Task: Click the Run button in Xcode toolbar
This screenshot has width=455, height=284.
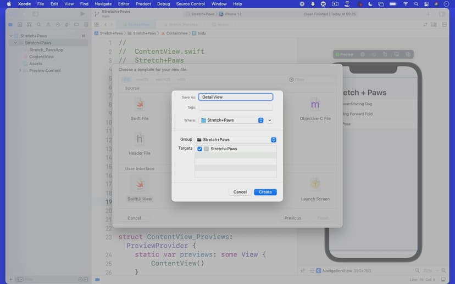Action: (x=82, y=14)
